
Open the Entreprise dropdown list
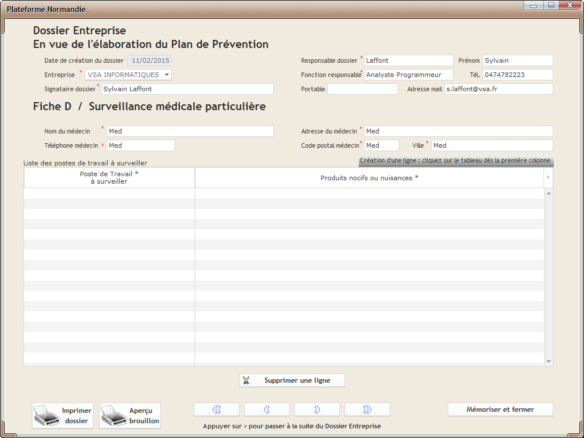pyautogui.click(x=166, y=75)
